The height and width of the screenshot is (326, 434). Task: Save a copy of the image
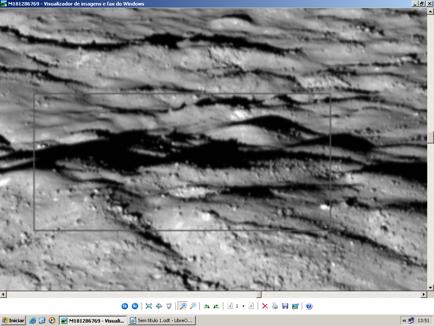point(285,306)
